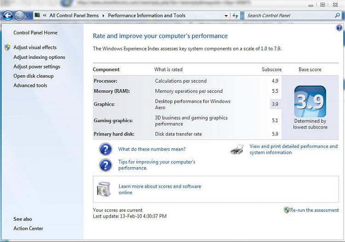Click the Last update timestamp text
This screenshot has width=345, height=242.
(x=130, y=216)
